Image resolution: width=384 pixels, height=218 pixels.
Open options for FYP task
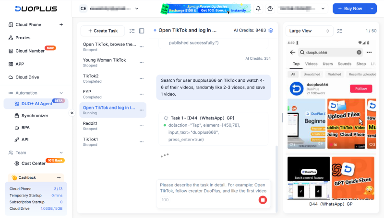coord(142,94)
